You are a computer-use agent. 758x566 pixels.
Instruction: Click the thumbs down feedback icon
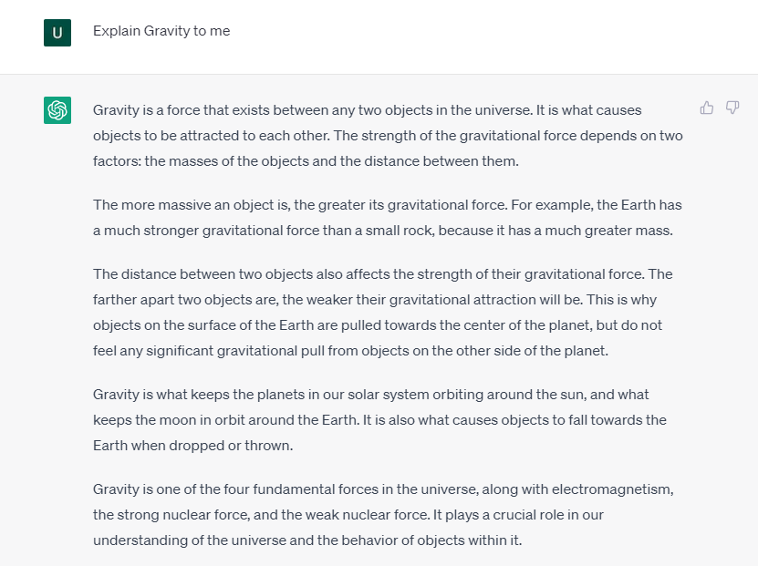click(x=732, y=108)
